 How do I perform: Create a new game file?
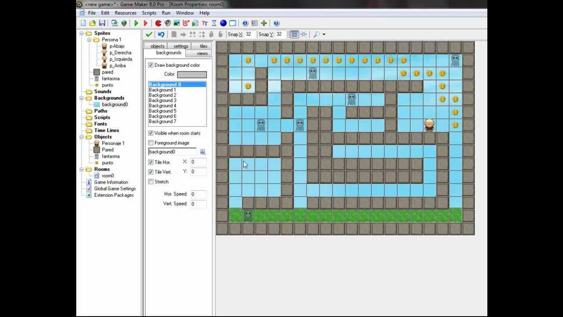coord(83,23)
